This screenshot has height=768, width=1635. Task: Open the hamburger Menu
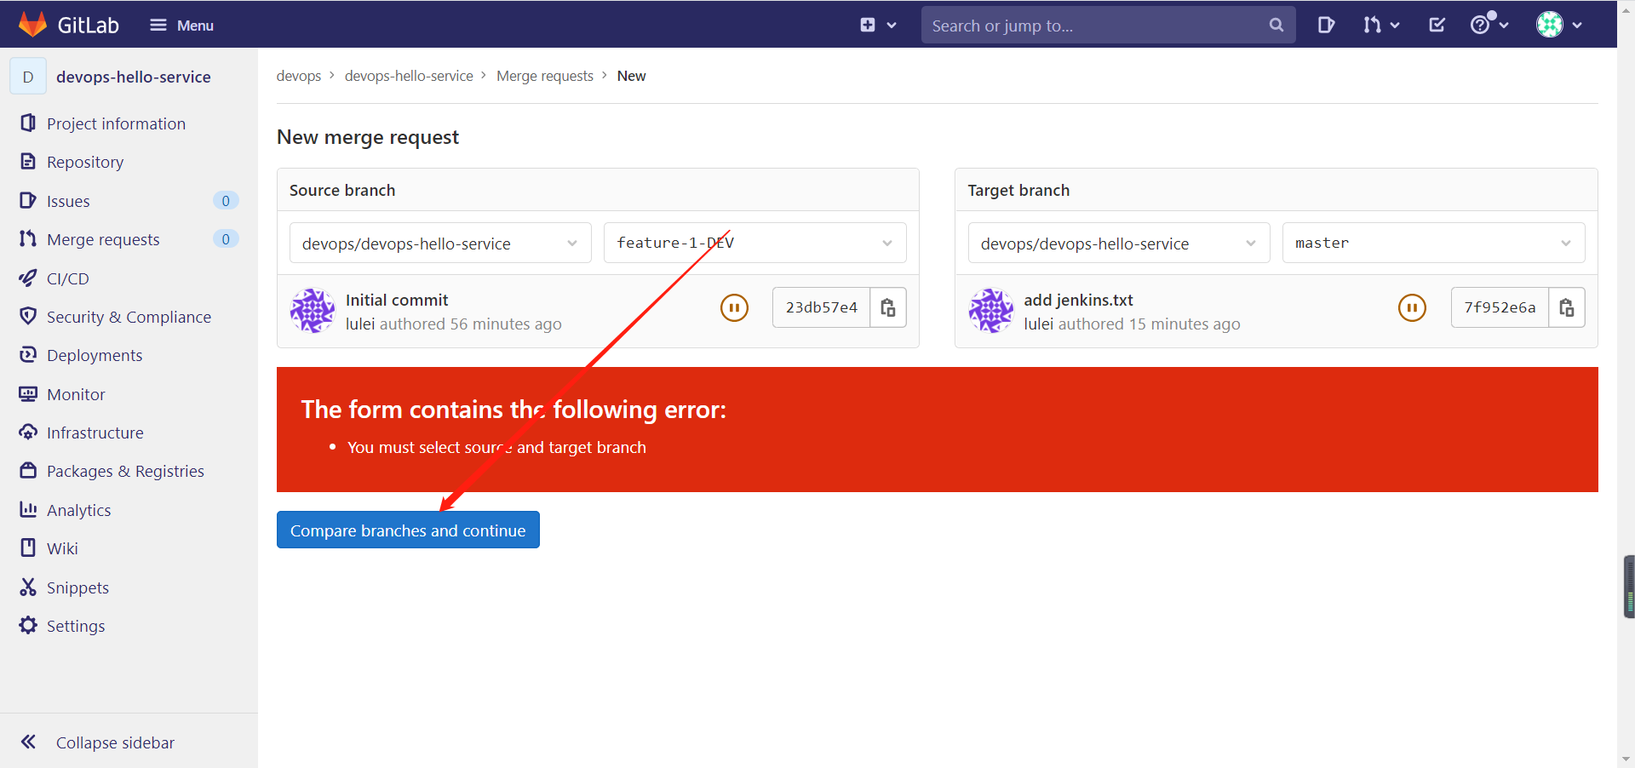[x=181, y=26]
